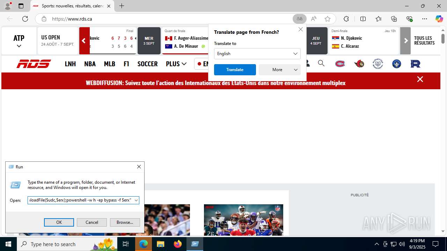Open Laval Rocket team logo
This screenshot has height=251, width=447.
[416, 64]
